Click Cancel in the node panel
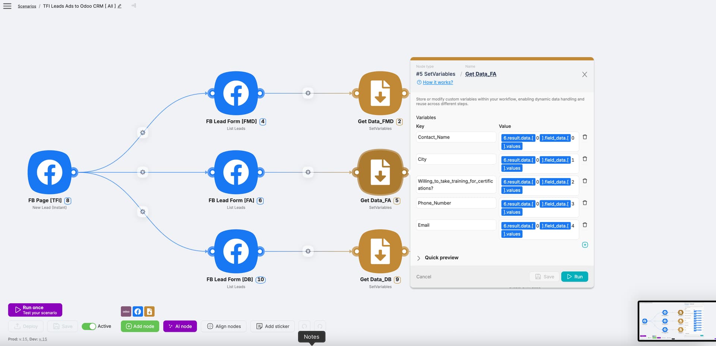 click(x=424, y=277)
